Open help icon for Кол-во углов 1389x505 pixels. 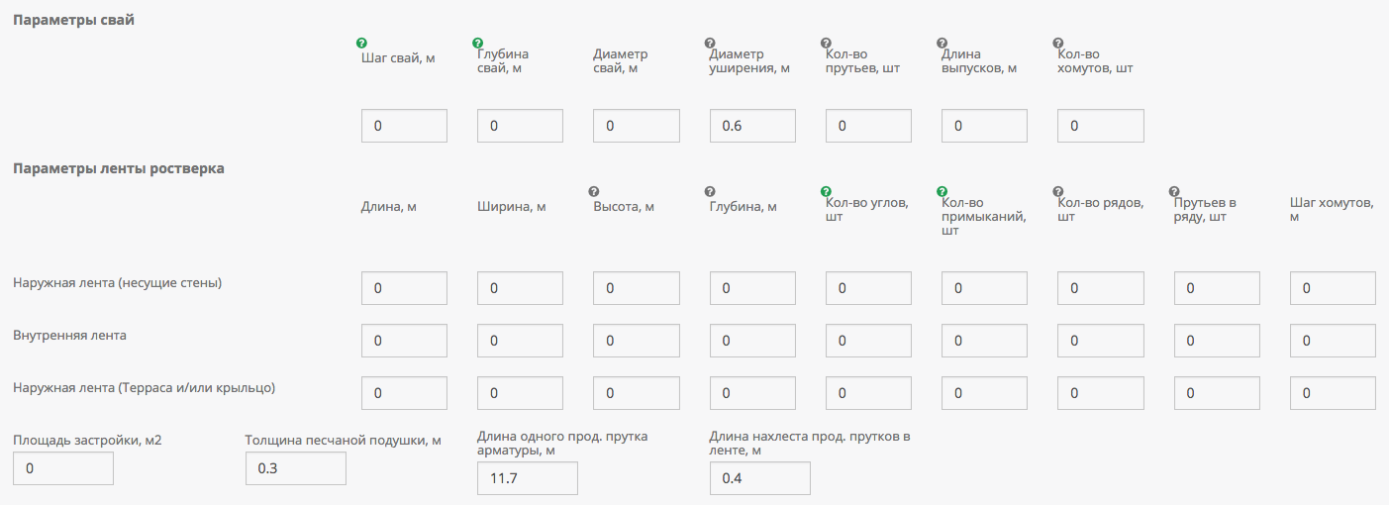click(x=826, y=191)
